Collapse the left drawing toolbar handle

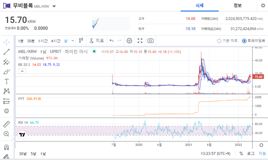pyautogui.click(x=13, y=139)
